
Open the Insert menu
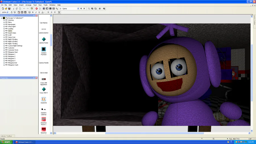coord(21,5)
